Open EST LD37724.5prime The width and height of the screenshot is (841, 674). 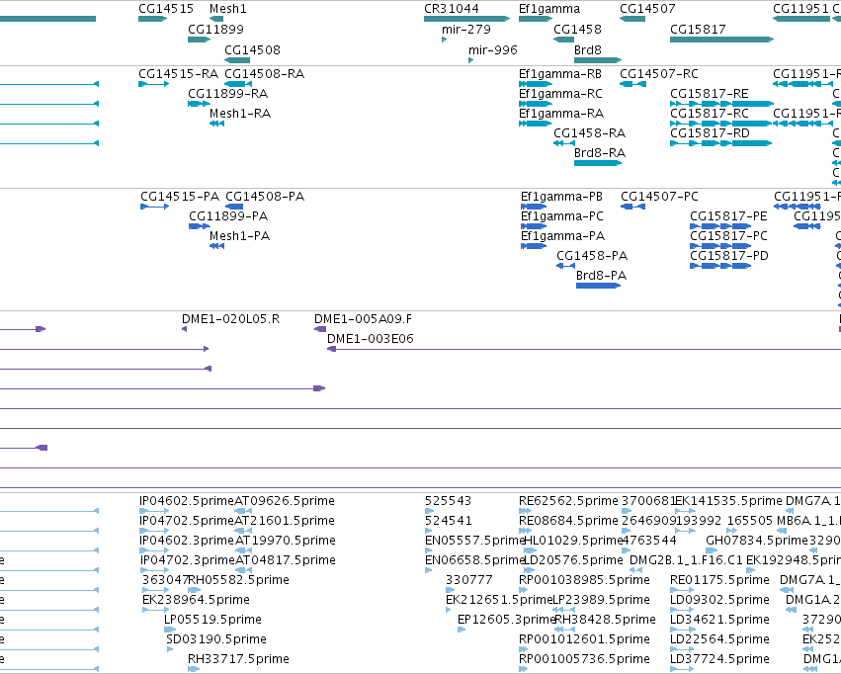click(682, 669)
